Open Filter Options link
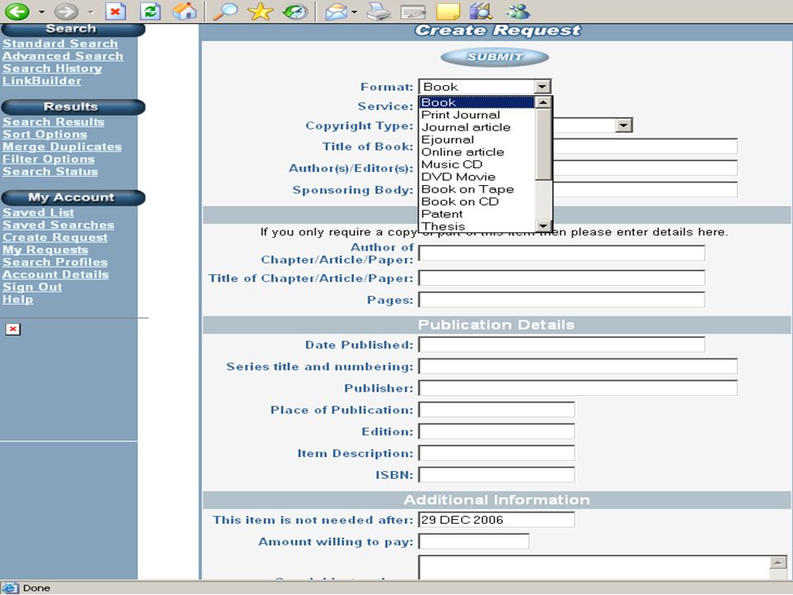This screenshot has height=595, width=793. (49, 159)
